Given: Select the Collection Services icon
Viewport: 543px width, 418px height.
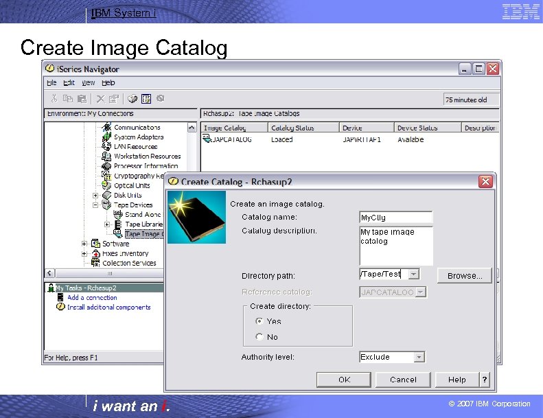Looking at the screenshot, I should pyautogui.click(x=95, y=263).
